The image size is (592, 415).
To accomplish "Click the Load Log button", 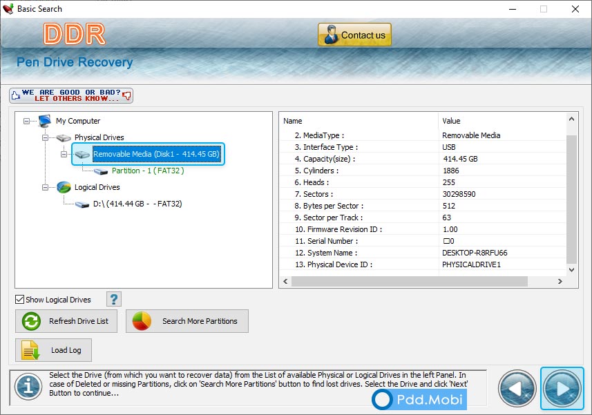I will [53, 350].
